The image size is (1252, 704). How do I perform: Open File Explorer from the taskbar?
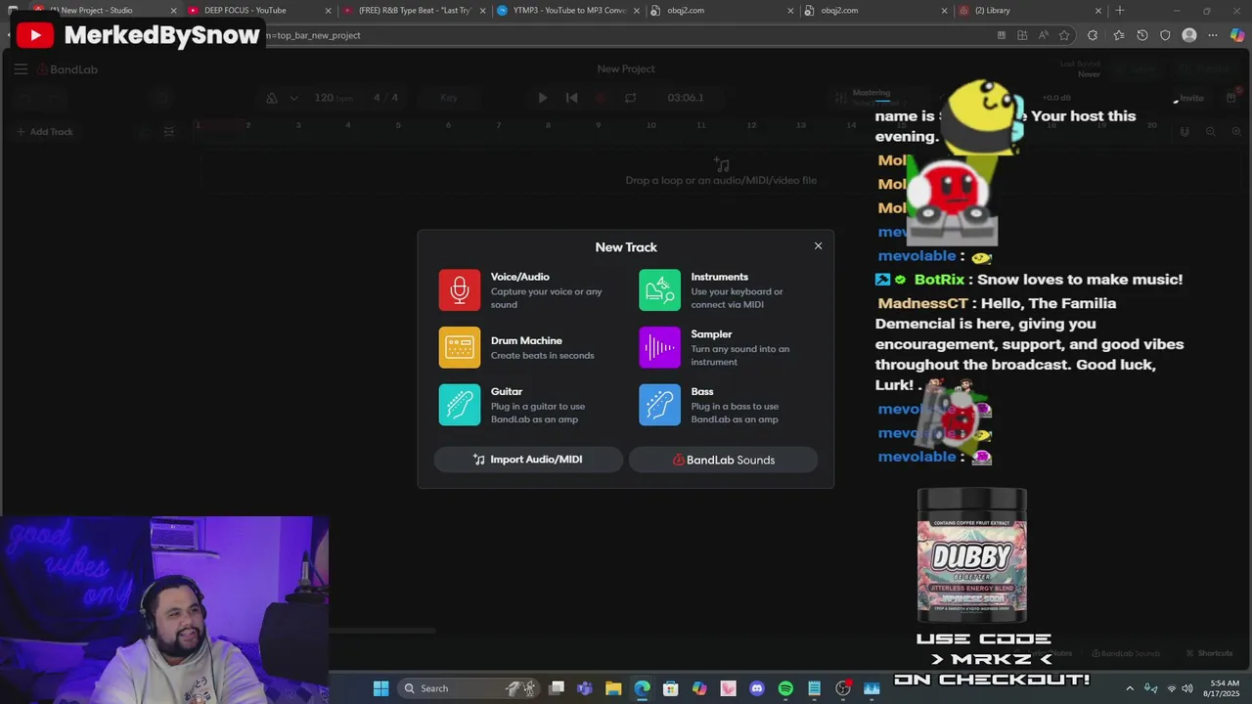pos(613,688)
